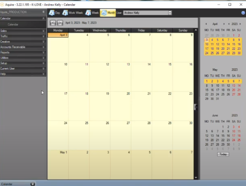Expand the Accounts Receivable section
This screenshot has width=246, height=186.
click(x=44, y=47)
